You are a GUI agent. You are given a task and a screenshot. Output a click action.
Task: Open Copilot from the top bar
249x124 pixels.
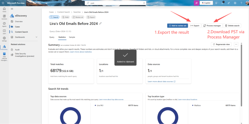tap(206, 3)
